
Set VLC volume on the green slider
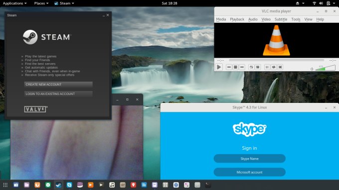(x=326, y=68)
